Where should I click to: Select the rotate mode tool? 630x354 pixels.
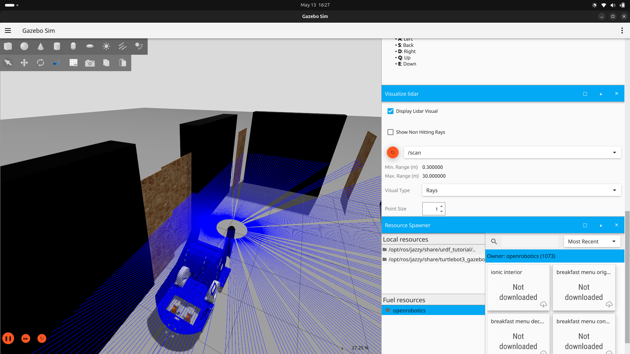pyautogui.click(x=41, y=63)
